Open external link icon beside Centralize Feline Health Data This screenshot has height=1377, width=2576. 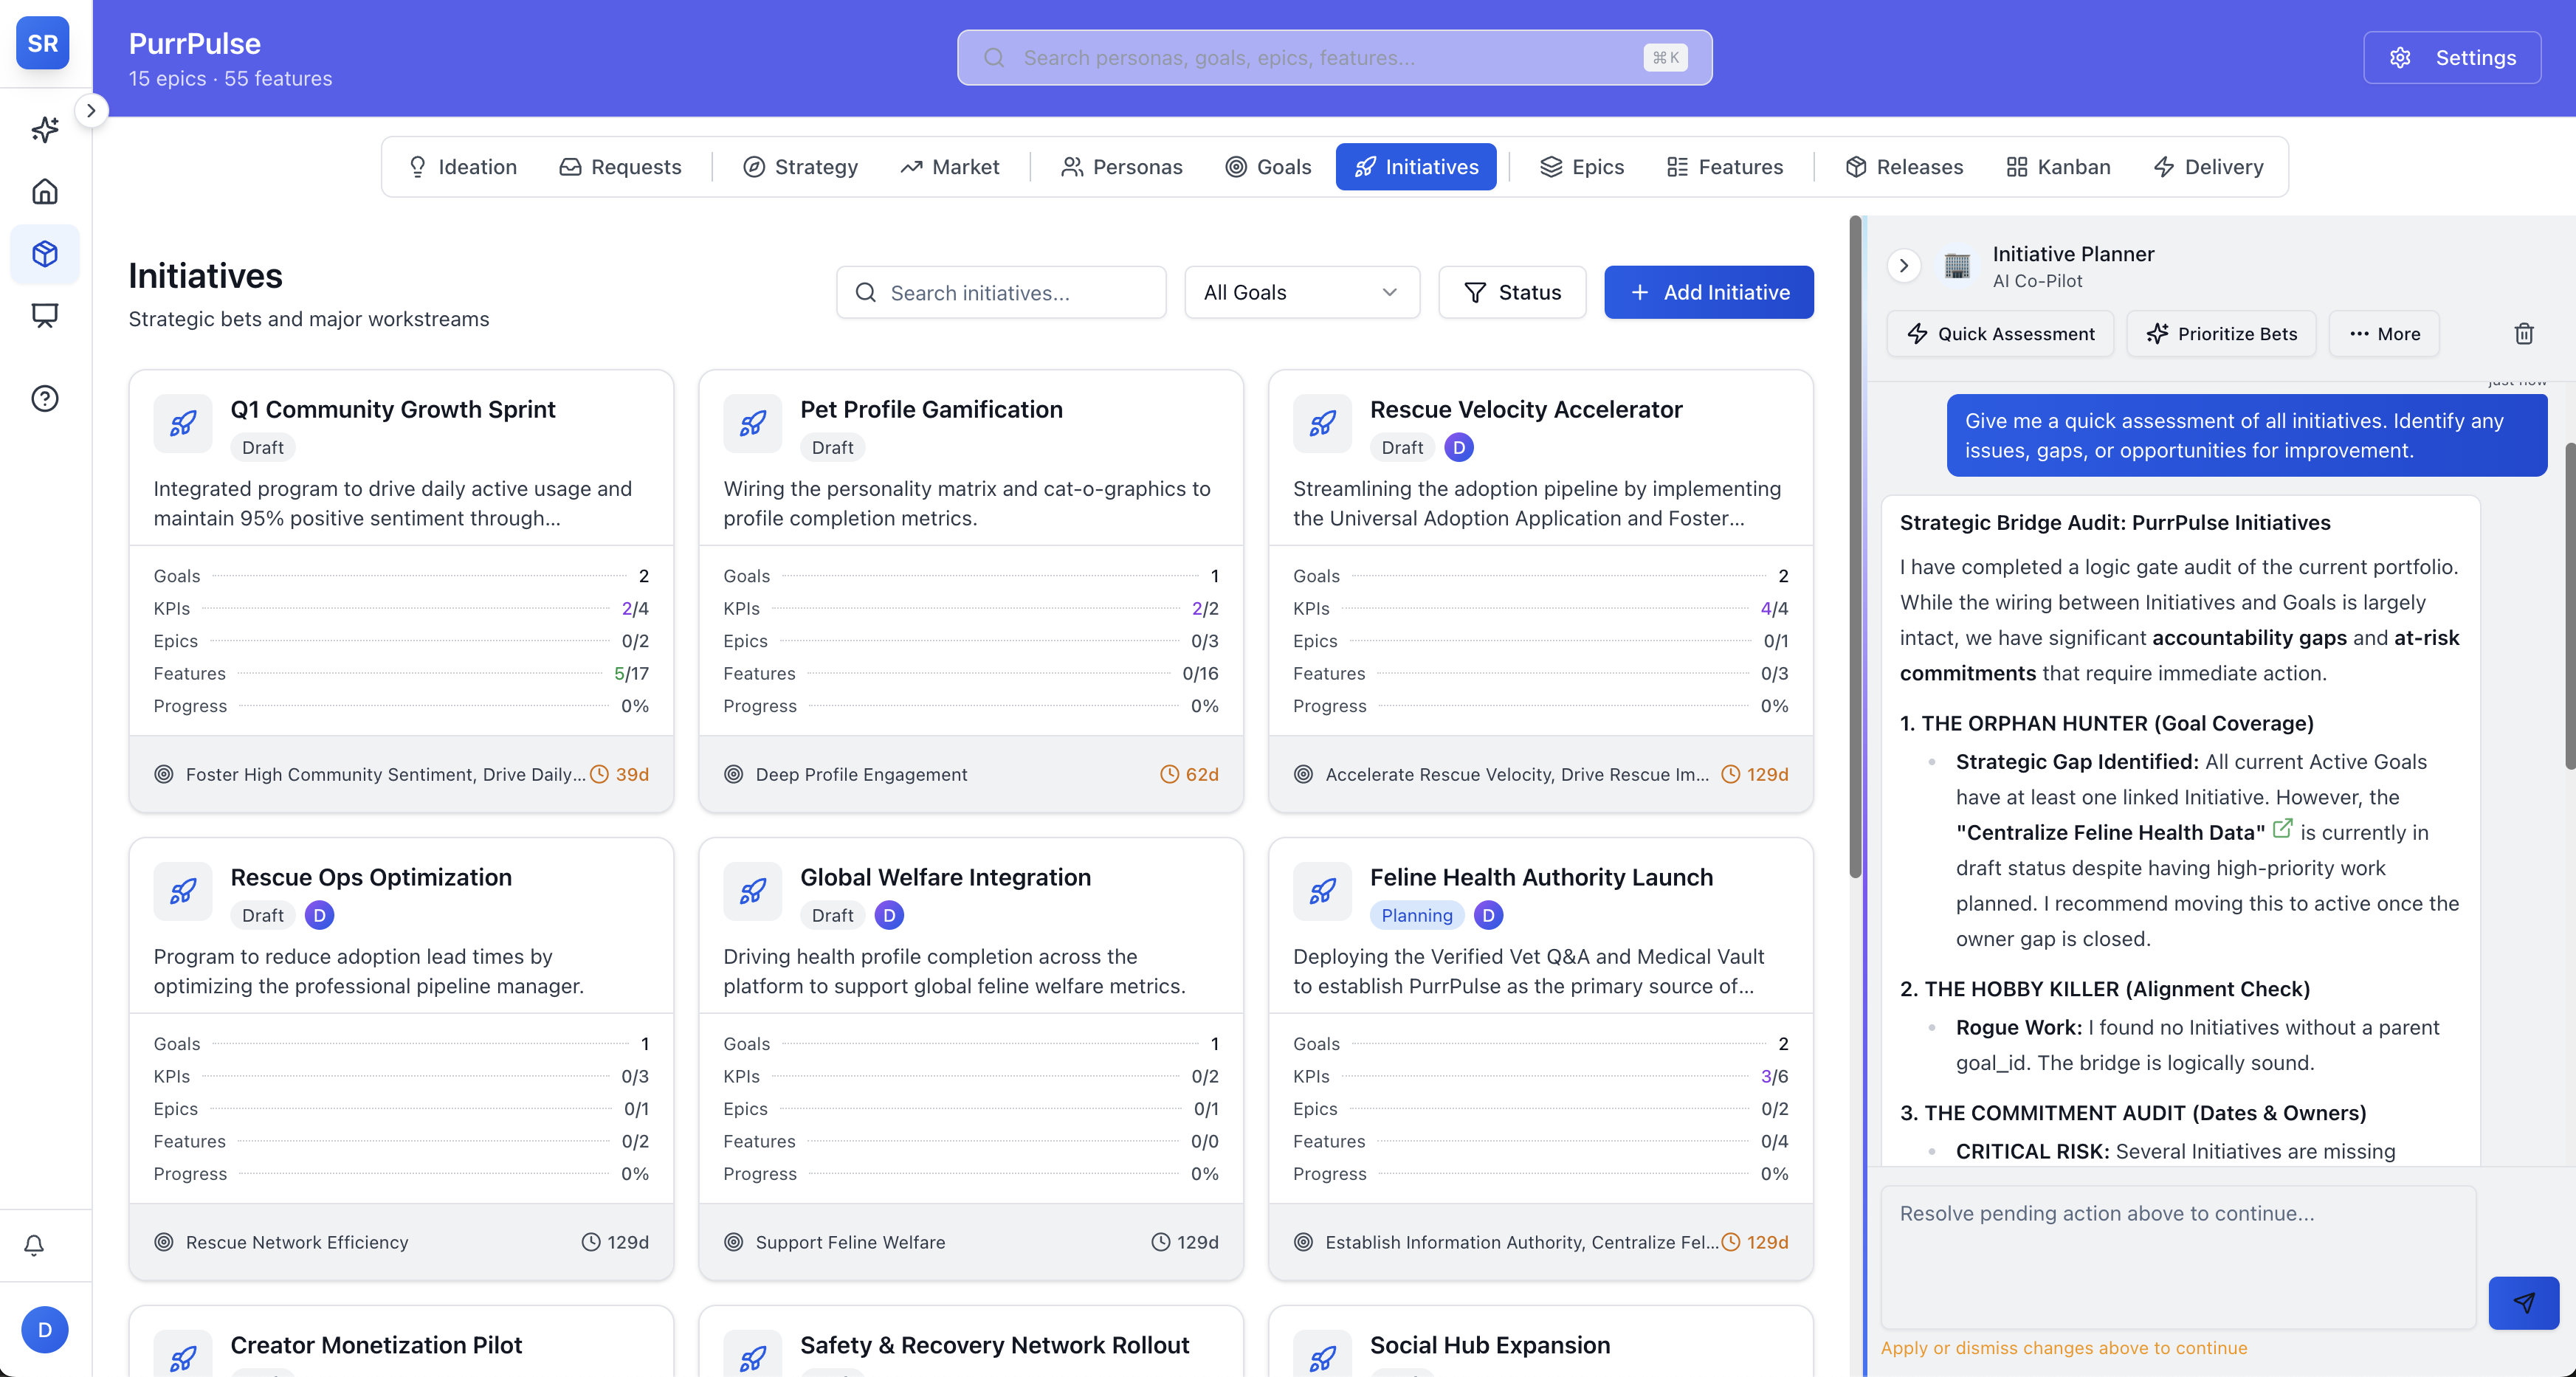(2283, 829)
